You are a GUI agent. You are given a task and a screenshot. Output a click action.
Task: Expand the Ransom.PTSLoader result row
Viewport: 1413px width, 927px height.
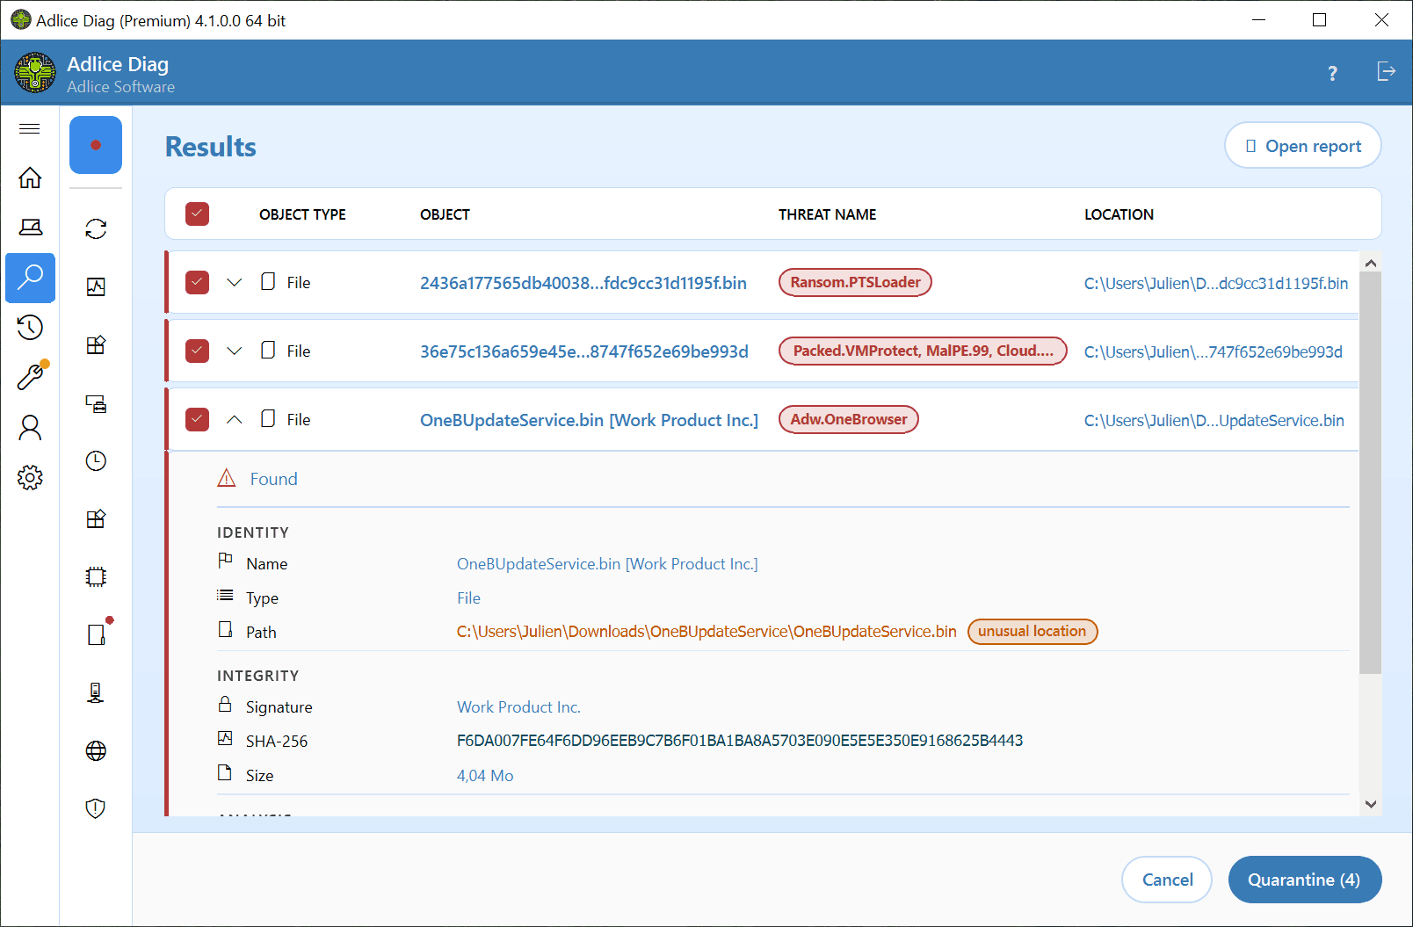pyautogui.click(x=235, y=282)
